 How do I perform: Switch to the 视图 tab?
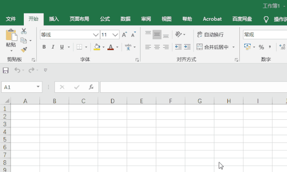[x=166, y=19]
